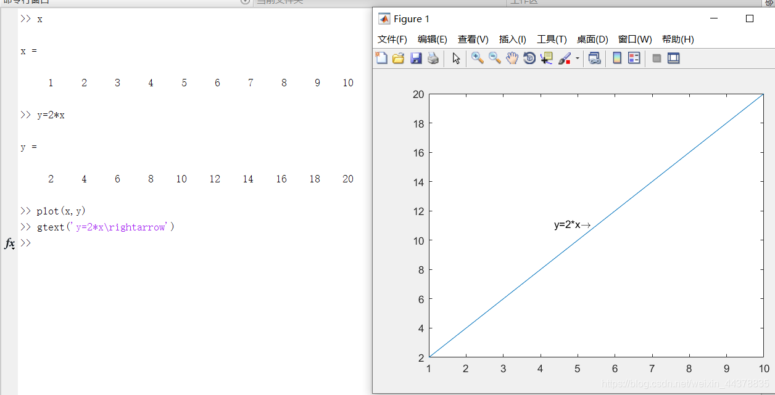Viewport: 775px width, 395px height.
Task: Click the gtext command line text
Action: [x=106, y=227]
